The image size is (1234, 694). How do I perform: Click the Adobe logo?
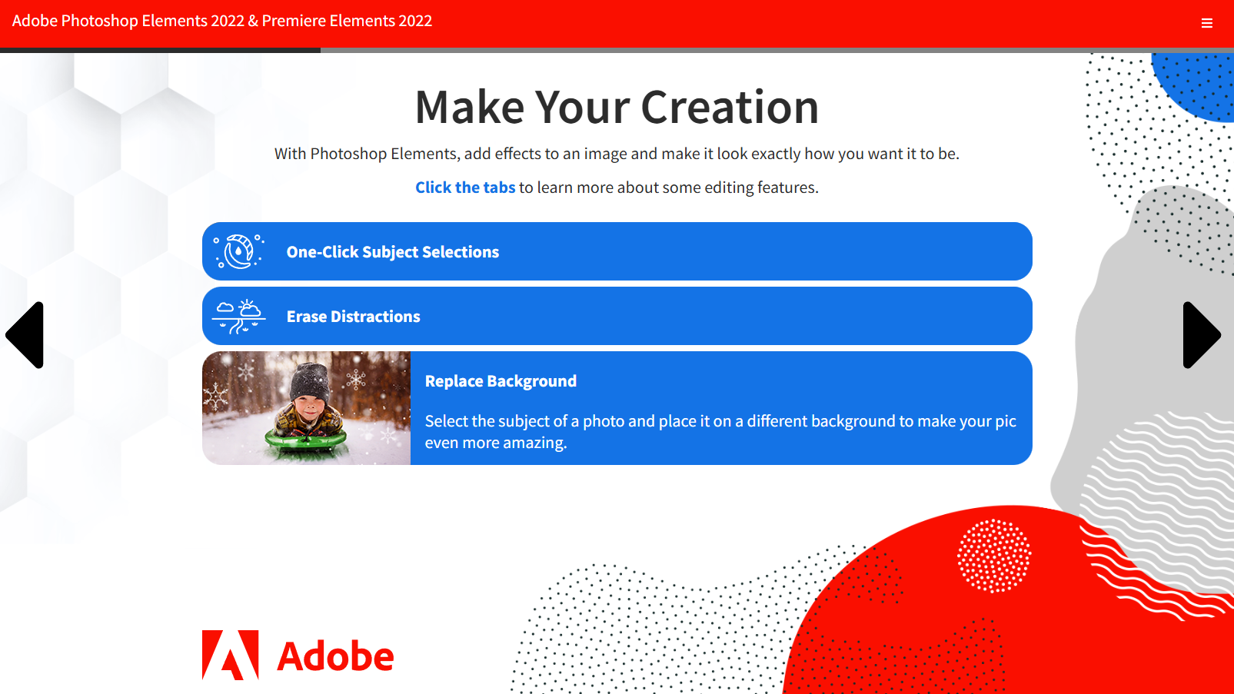tap(298, 656)
